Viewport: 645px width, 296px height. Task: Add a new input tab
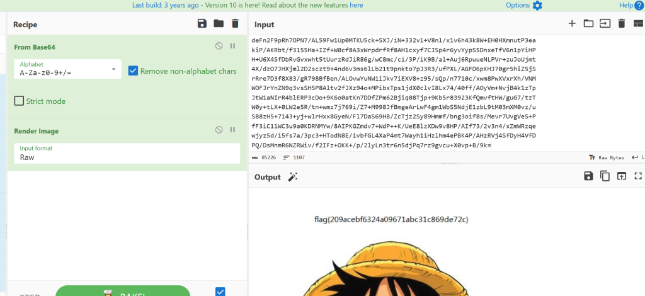pyautogui.click(x=572, y=24)
